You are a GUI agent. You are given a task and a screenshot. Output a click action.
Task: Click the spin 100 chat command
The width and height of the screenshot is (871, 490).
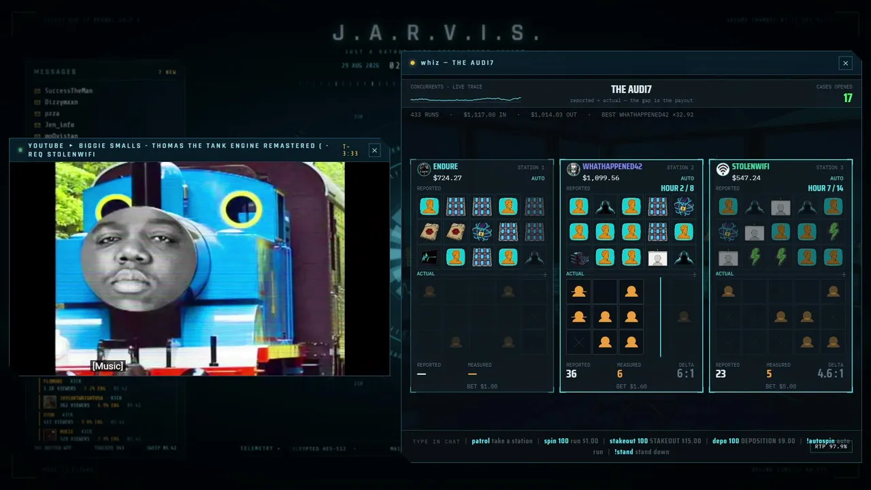pyautogui.click(x=556, y=441)
